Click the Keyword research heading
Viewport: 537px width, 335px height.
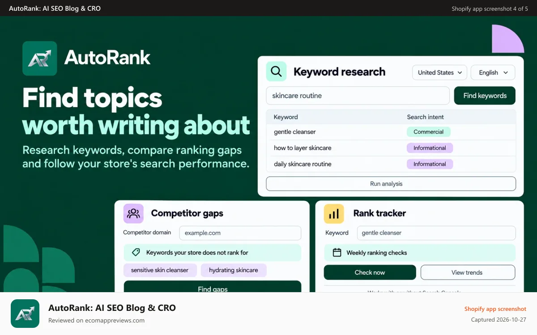(339, 72)
